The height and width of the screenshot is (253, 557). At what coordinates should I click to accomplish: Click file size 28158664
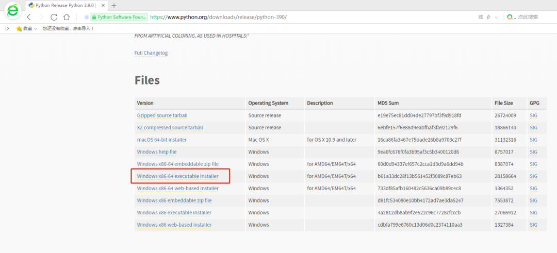pos(505,176)
